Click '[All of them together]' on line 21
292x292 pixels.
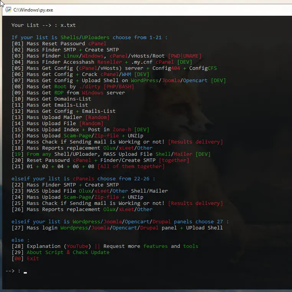click(x=131, y=167)
